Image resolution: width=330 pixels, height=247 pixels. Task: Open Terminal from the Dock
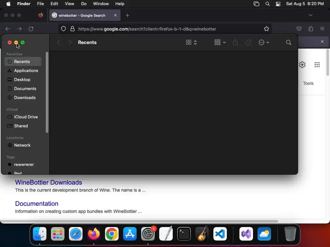coord(184,234)
